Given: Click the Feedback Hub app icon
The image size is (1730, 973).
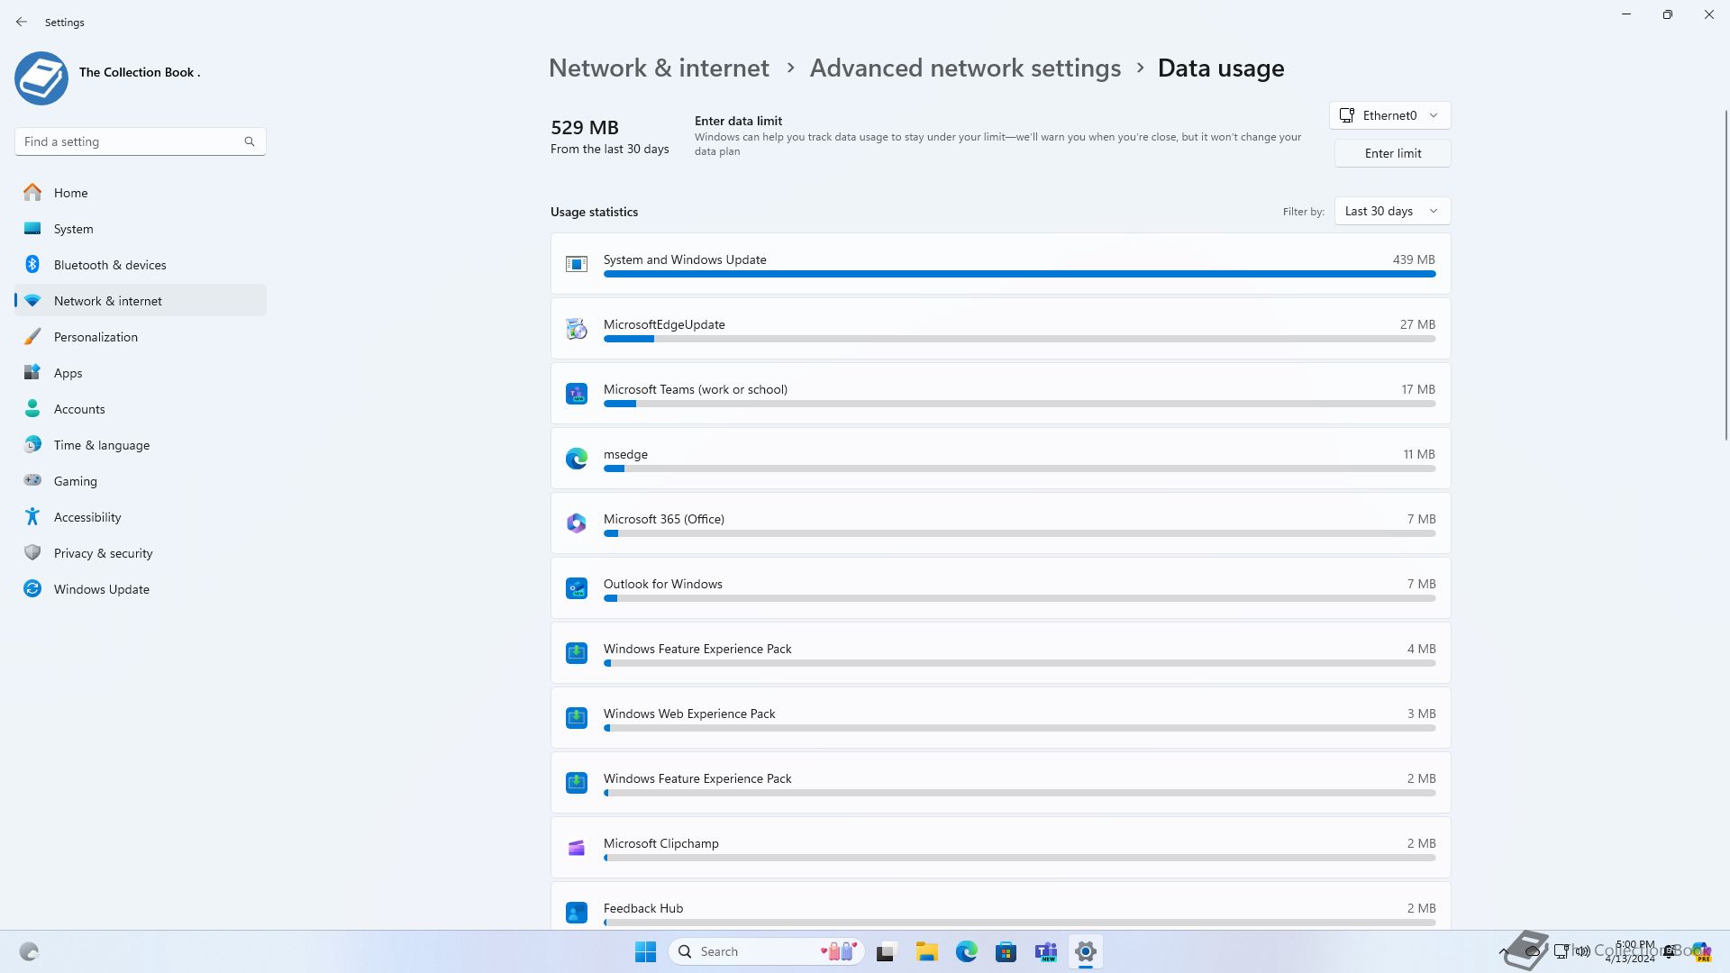Looking at the screenshot, I should coord(577,913).
